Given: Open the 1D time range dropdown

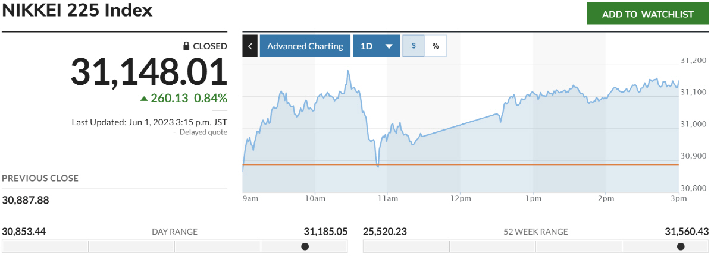Looking at the screenshot, I should pos(376,46).
